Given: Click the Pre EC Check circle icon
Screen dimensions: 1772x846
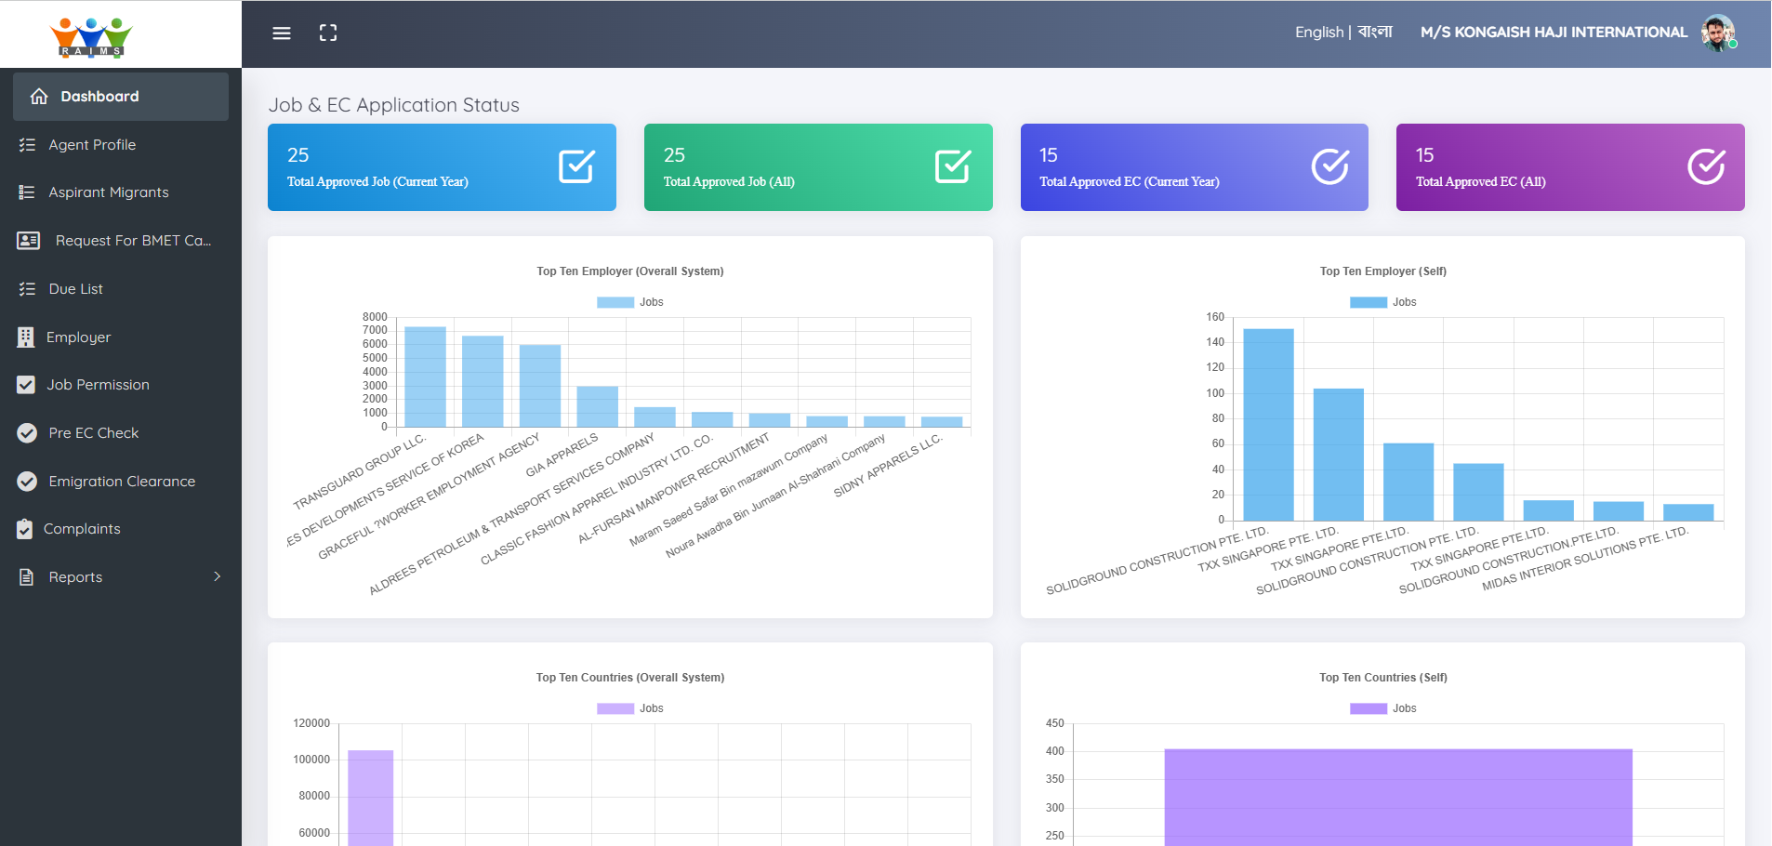Looking at the screenshot, I should tap(28, 433).
